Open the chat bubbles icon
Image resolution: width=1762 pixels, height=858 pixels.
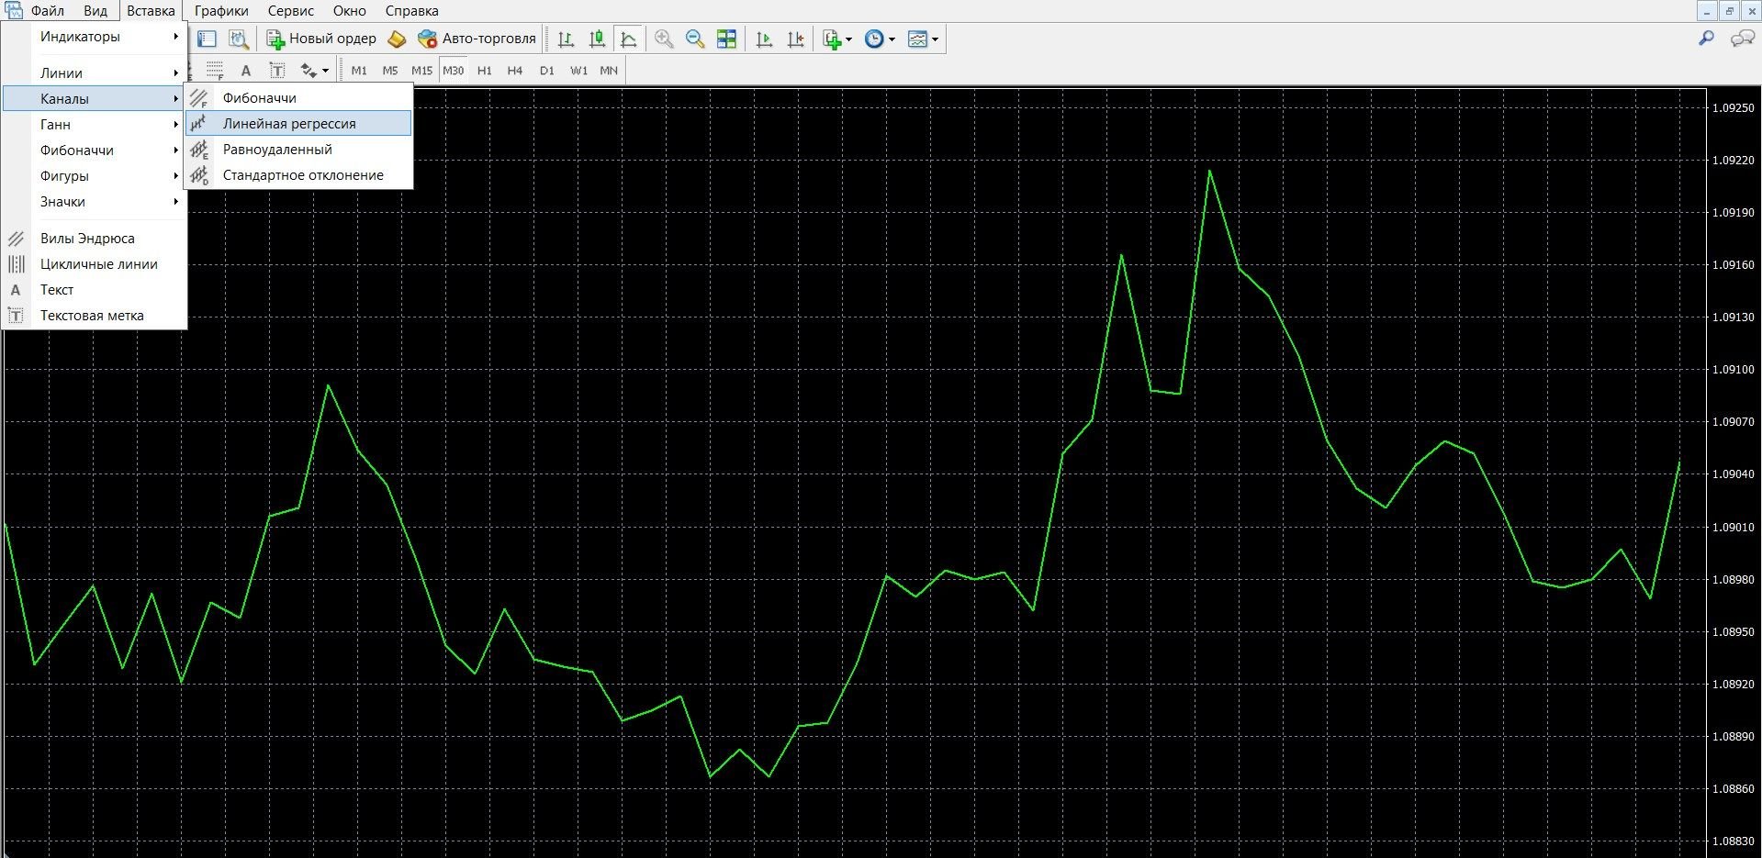coord(1742,39)
